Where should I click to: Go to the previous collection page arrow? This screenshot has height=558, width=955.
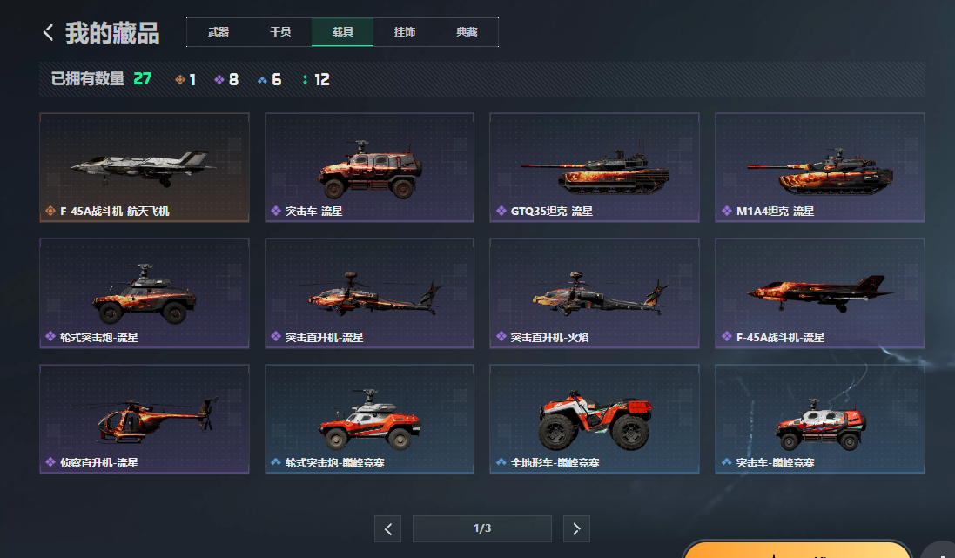388,528
